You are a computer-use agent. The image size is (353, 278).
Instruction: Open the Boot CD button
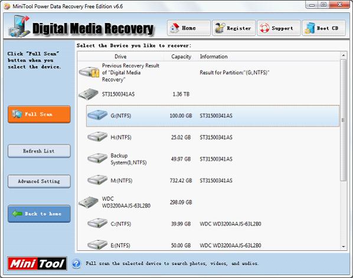(323, 28)
